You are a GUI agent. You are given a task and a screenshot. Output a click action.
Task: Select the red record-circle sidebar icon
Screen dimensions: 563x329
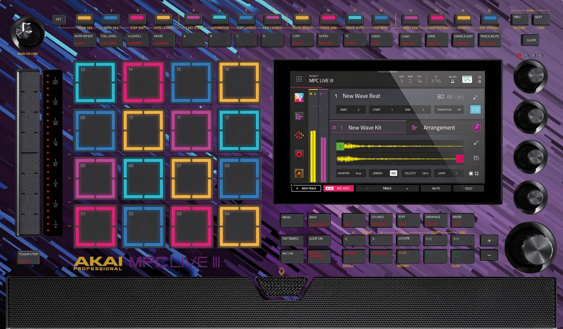[299, 154]
